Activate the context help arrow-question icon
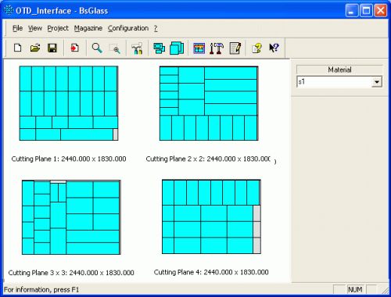 (274, 48)
